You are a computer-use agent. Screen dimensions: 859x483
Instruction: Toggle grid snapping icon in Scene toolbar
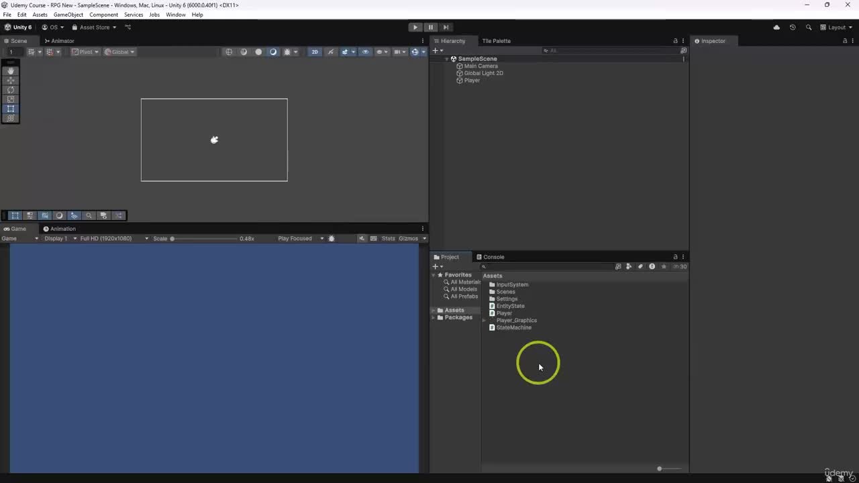pos(50,52)
